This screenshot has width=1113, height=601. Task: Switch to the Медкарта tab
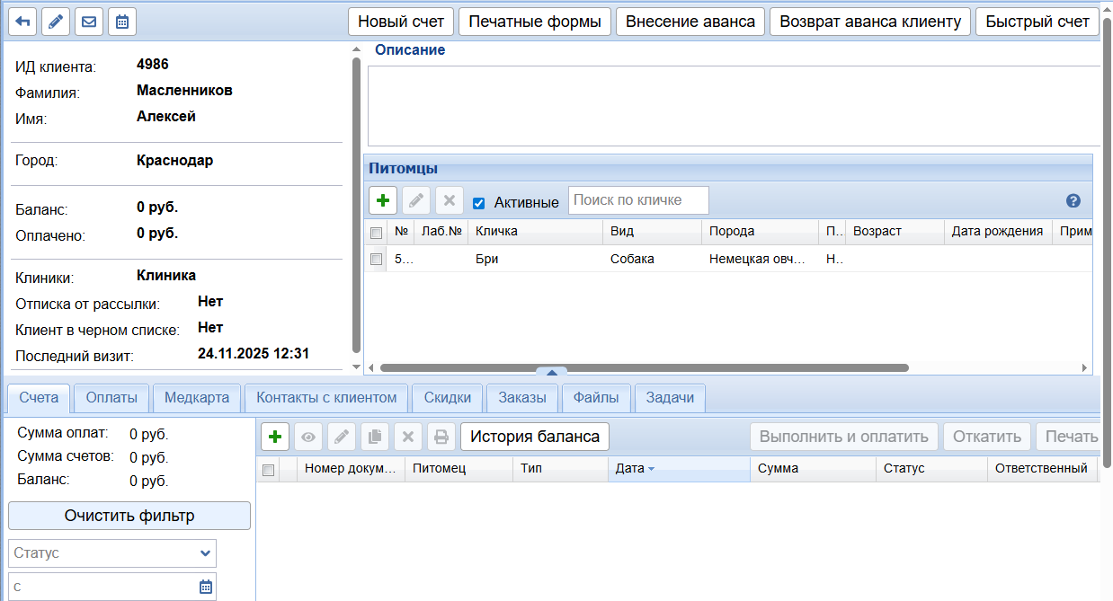click(197, 397)
